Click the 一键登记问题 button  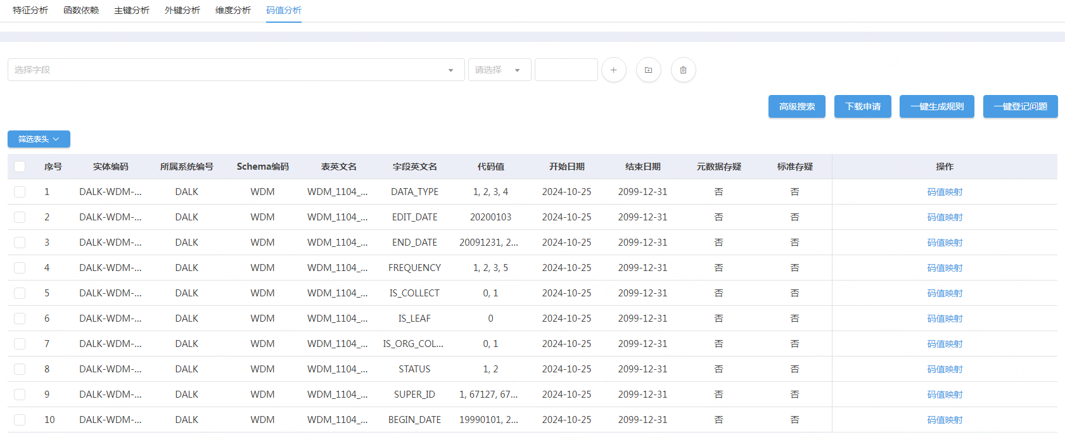coord(1021,106)
